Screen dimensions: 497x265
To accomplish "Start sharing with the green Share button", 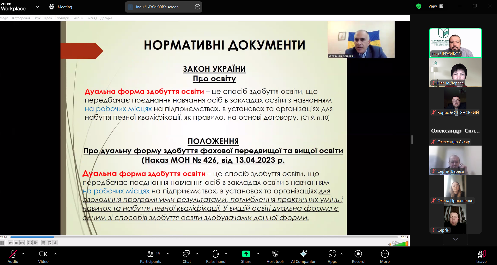I will pyautogui.click(x=246, y=256).
